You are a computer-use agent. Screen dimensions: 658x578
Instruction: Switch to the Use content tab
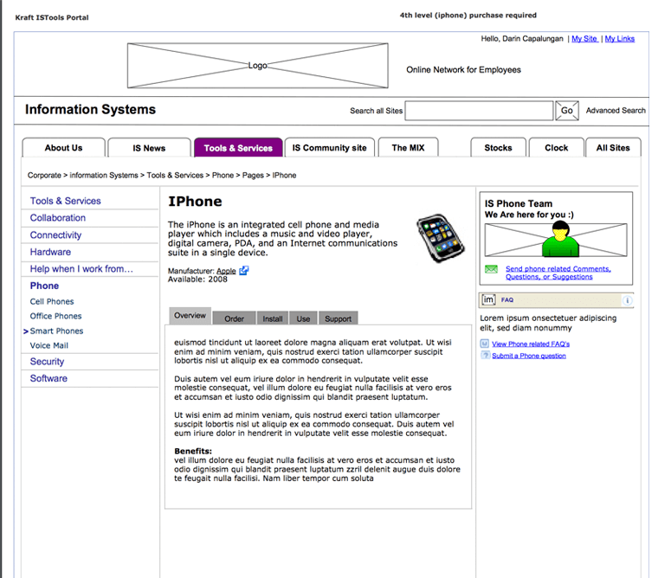coord(303,318)
